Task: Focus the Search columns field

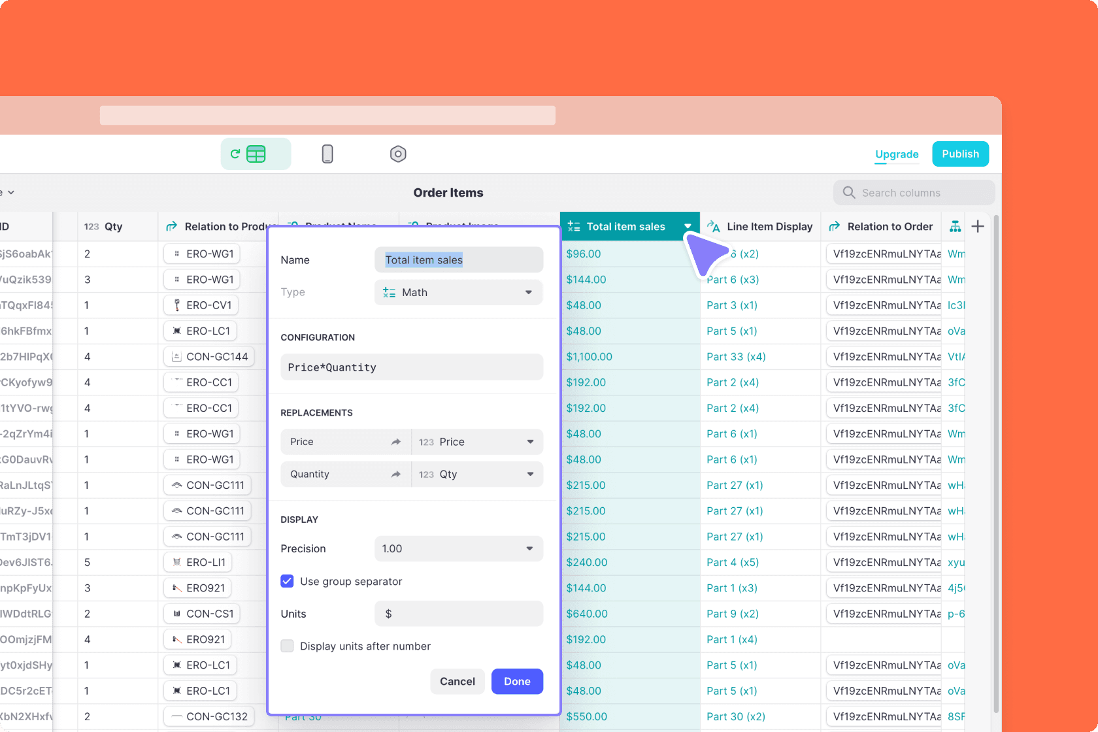Action: 914,192
